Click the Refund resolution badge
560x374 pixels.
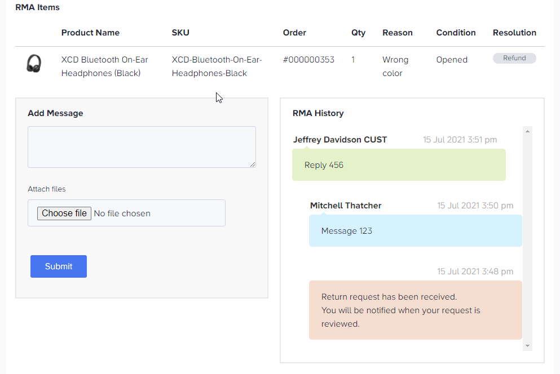[514, 58]
